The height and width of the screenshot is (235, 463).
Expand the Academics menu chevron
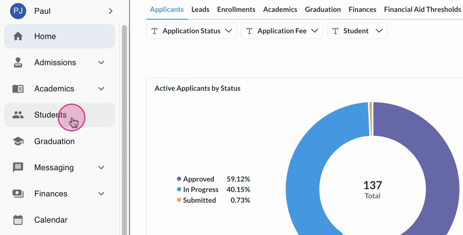pyautogui.click(x=101, y=89)
